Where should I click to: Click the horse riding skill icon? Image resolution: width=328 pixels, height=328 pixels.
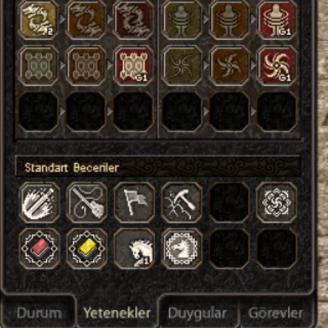[134, 249]
